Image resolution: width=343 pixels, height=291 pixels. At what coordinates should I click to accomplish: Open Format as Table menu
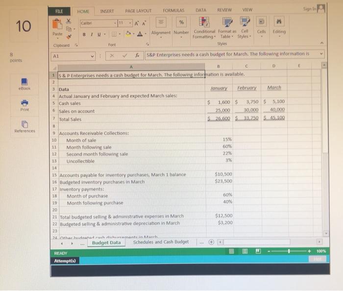coord(227,28)
